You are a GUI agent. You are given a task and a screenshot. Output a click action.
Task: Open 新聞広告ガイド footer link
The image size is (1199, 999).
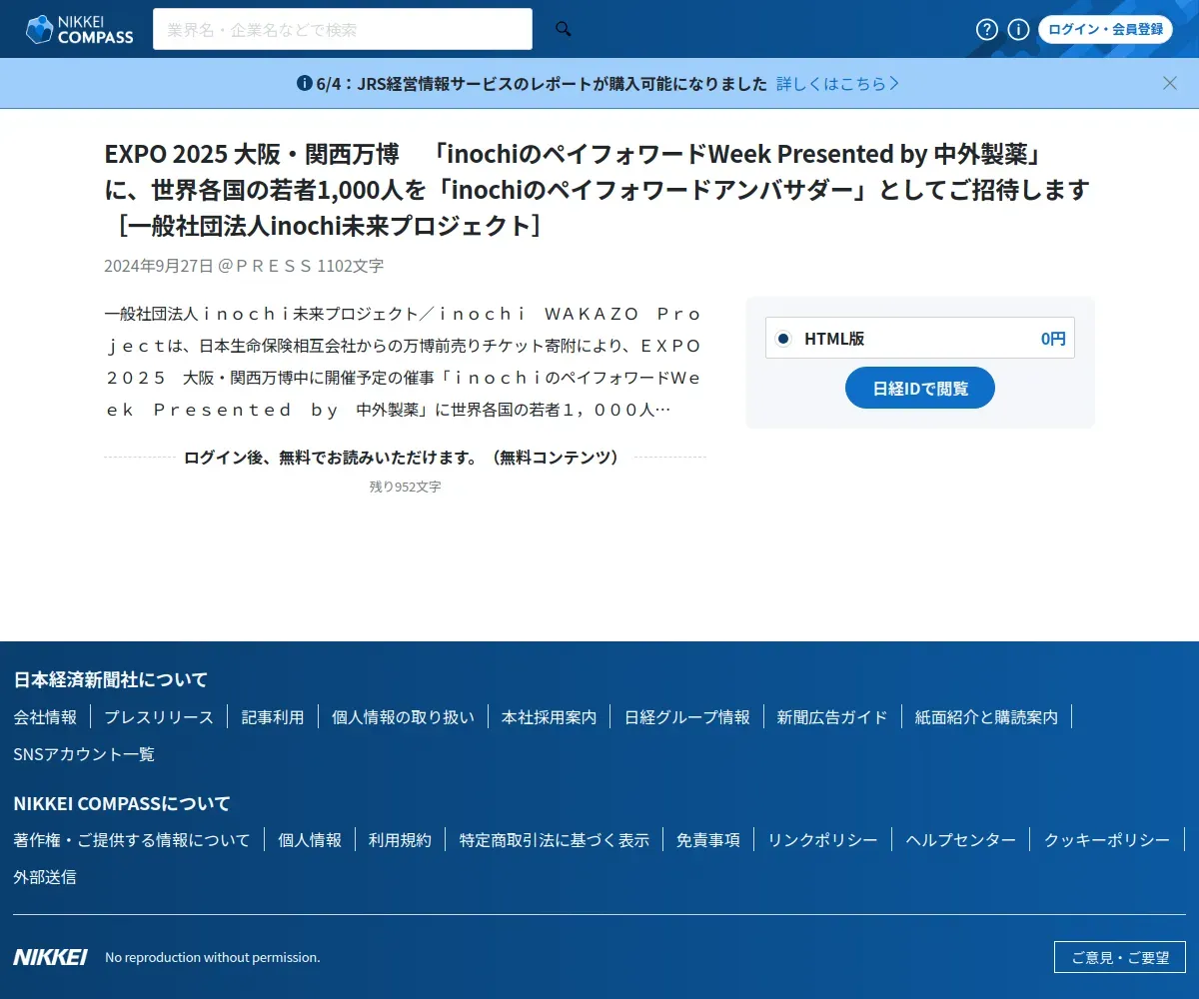coord(832,716)
